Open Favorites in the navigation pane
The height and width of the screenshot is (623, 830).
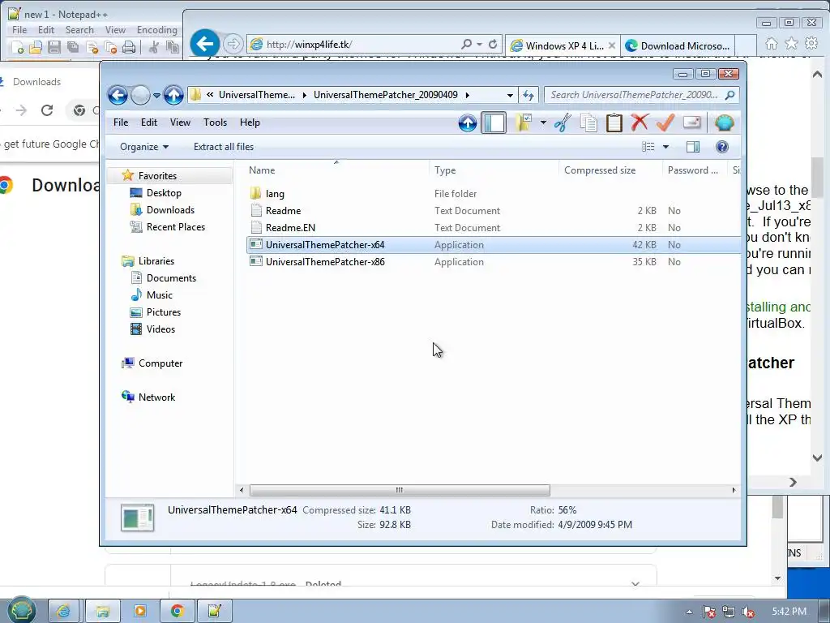coord(157,176)
